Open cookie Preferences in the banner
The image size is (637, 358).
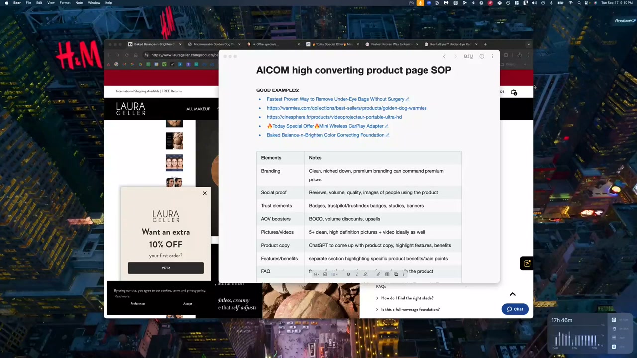tap(138, 304)
